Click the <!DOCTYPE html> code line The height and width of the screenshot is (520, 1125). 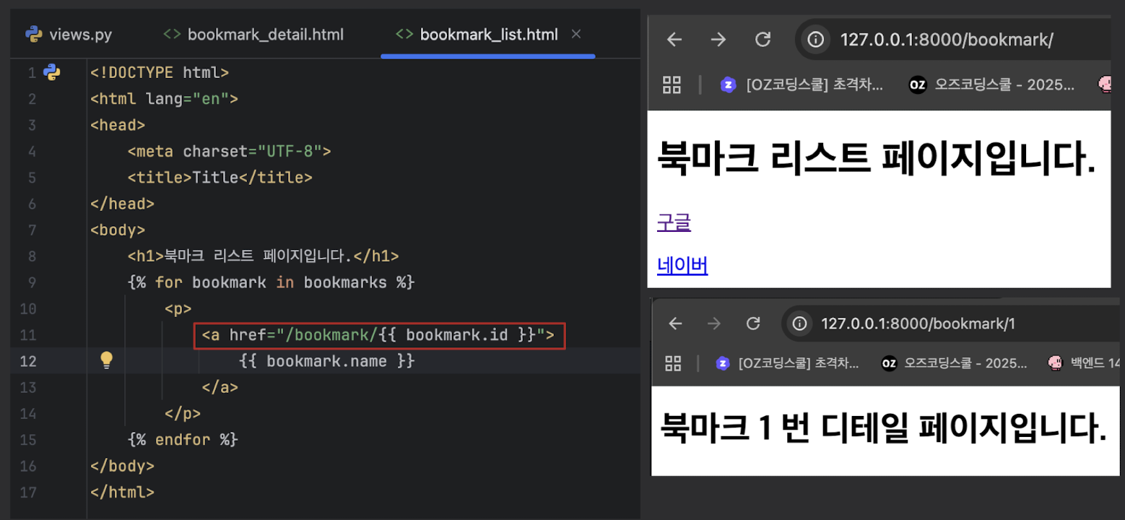pos(160,72)
